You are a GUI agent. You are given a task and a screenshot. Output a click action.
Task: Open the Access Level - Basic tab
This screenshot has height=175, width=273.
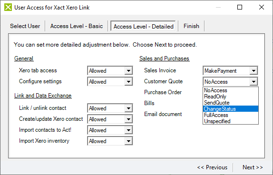(x=77, y=26)
